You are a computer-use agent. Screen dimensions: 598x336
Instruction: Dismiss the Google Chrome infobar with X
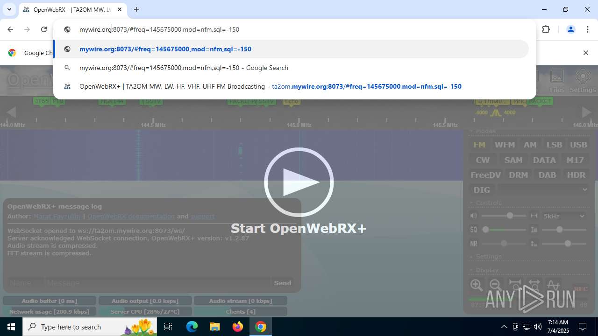(585, 53)
